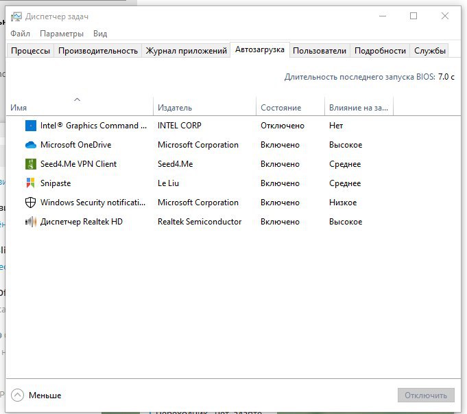Click the Отключено status of Intel
467x414 pixels.
[x=283, y=126]
